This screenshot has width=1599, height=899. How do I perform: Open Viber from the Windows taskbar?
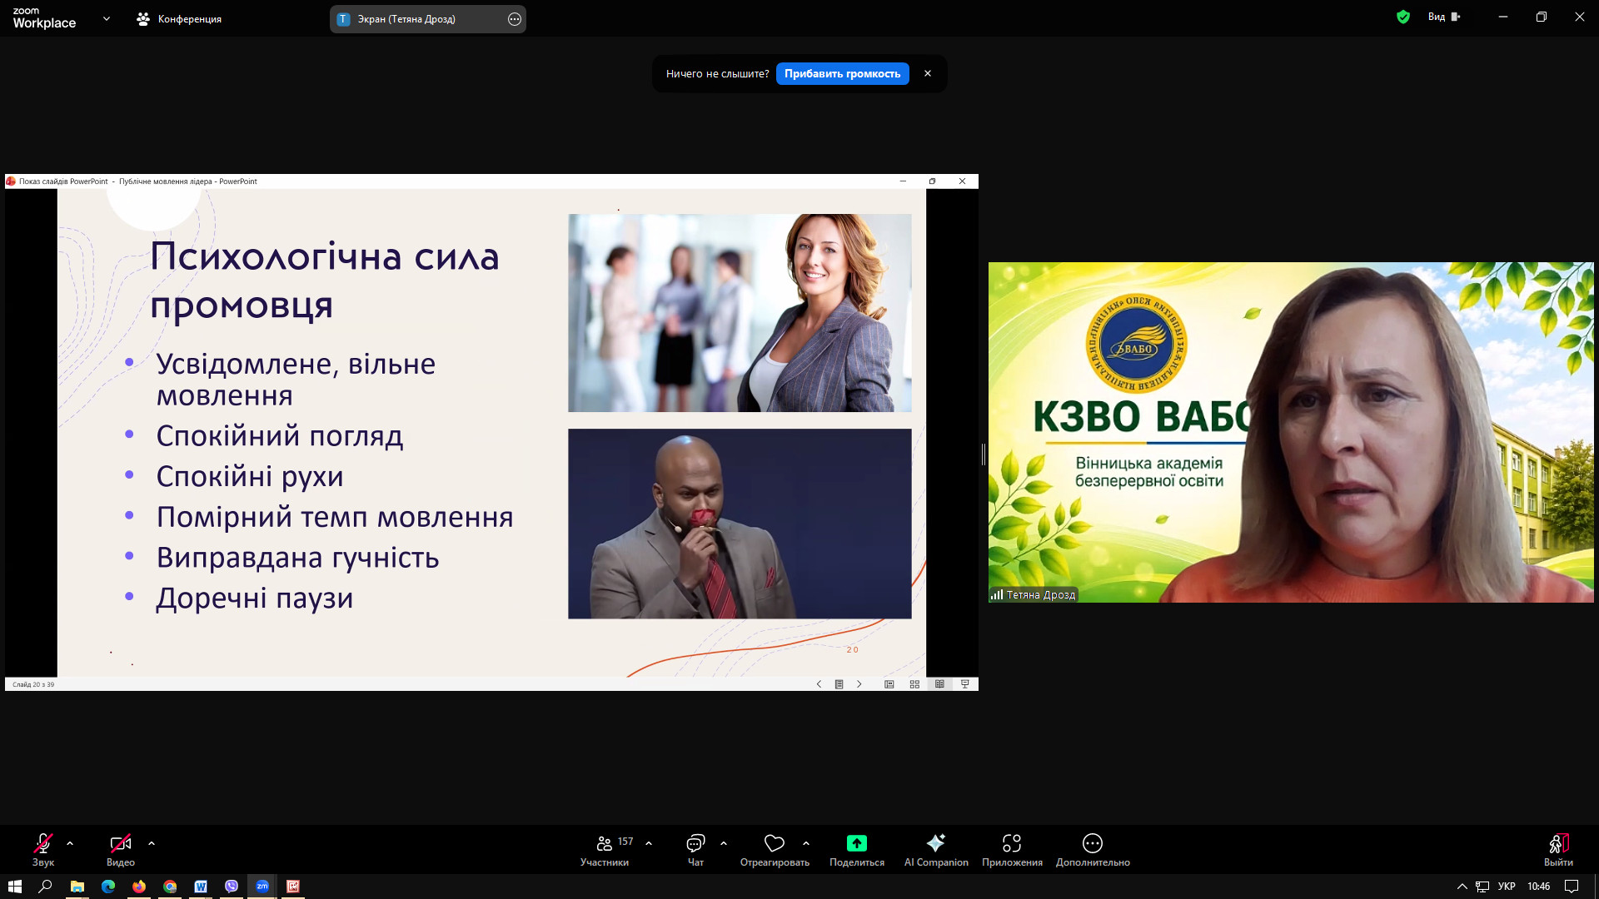(232, 887)
